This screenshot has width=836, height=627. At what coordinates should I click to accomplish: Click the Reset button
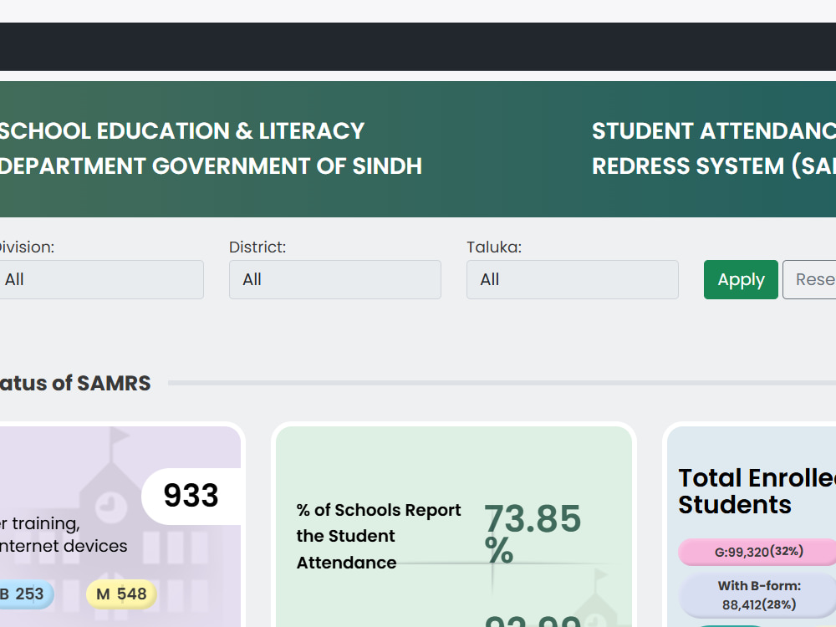tap(809, 279)
